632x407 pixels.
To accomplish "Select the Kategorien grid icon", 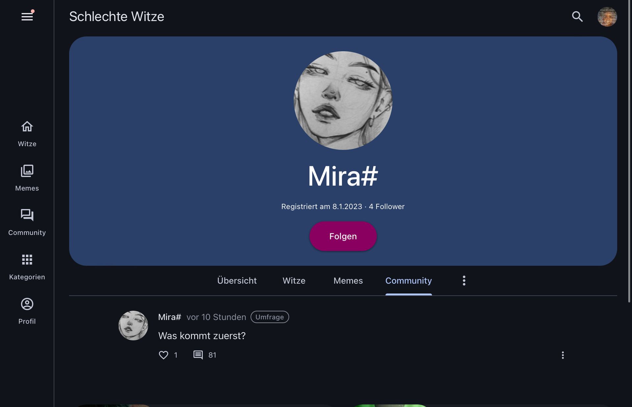I will click(x=27, y=260).
